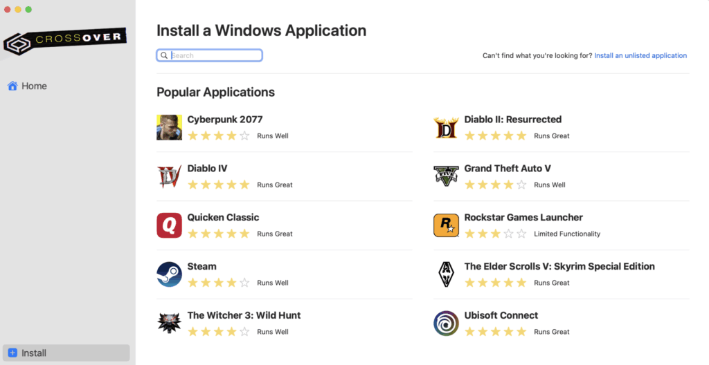This screenshot has width=709, height=365.
Task: Click the Grand Theft Auto V icon
Action: coord(446,176)
